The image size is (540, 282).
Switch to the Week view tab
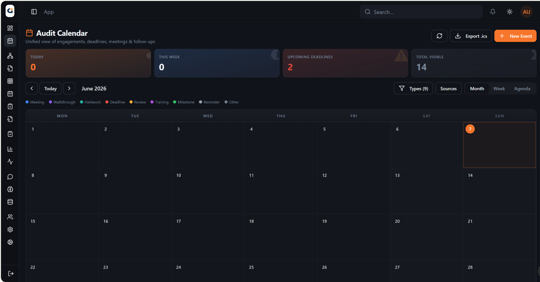pyautogui.click(x=499, y=88)
